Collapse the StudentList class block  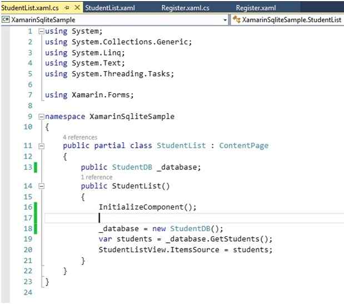(x=41, y=146)
